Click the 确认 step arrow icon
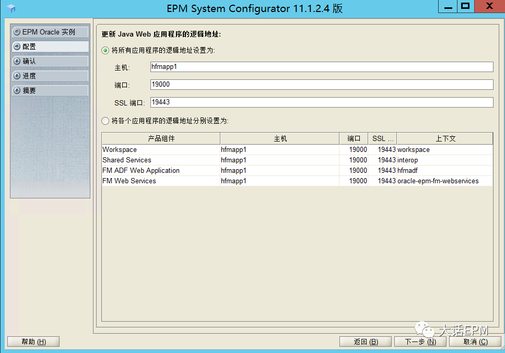The height and width of the screenshot is (353, 505). tap(17, 61)
